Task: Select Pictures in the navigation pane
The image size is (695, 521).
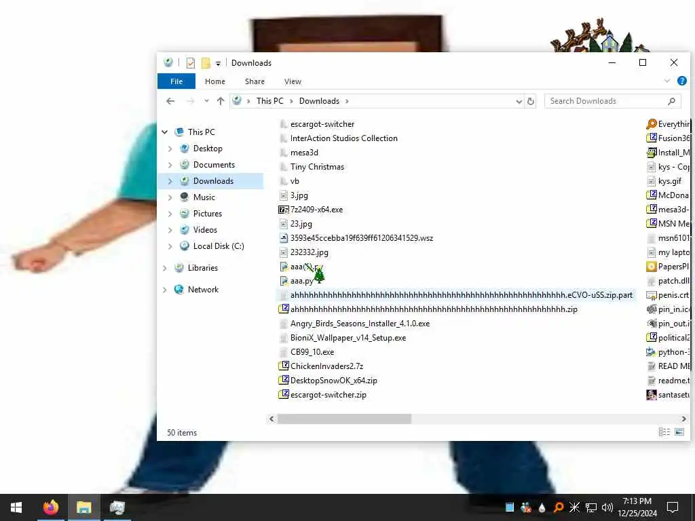Action: (x=208, y=214)
